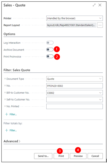Remove the No. filter X icon
Screen dimensions: 107x163
(x=5, y=86)
